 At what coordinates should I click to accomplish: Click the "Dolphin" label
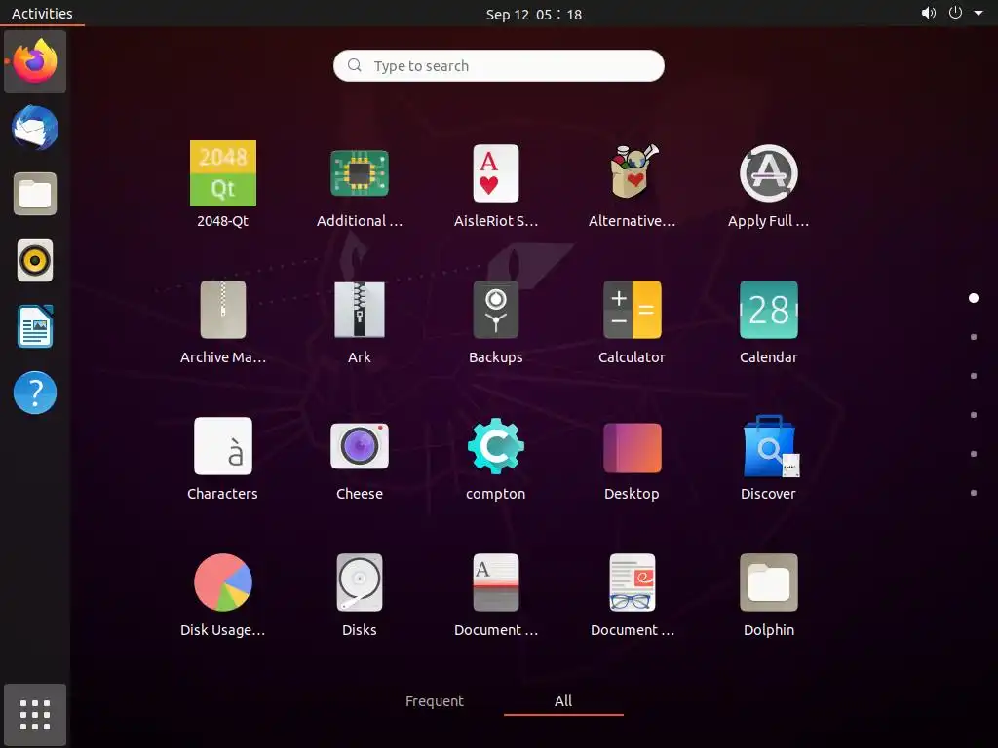pos(768,630)
